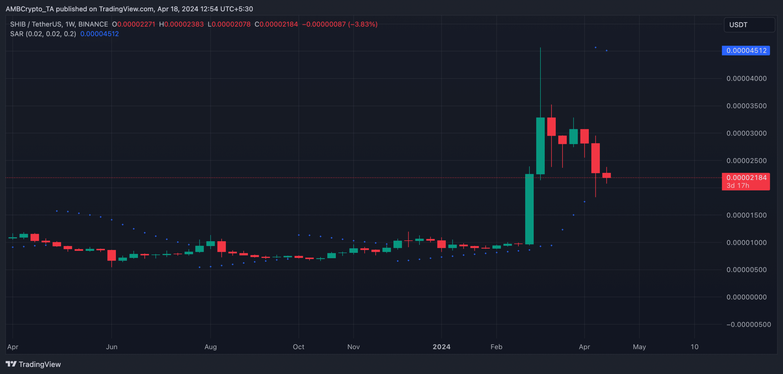Click the 0.00003500 price axis tick

747,106
